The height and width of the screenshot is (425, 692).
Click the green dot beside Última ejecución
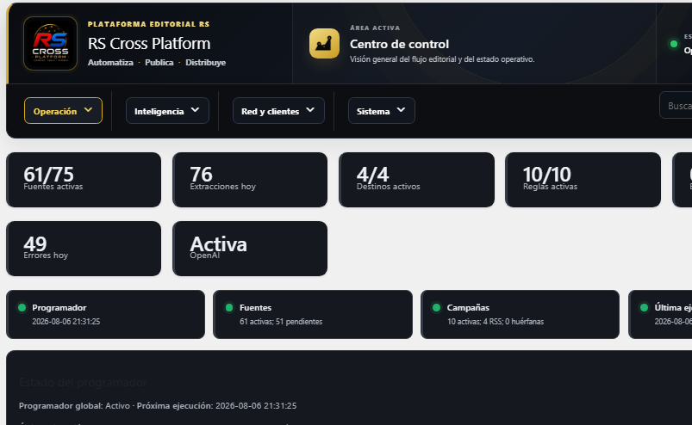pos(644,307)
